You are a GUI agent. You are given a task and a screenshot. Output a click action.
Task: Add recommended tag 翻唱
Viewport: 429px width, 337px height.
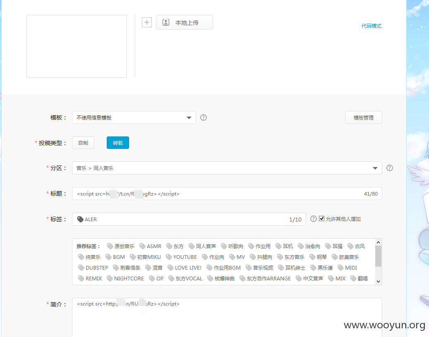359,278
